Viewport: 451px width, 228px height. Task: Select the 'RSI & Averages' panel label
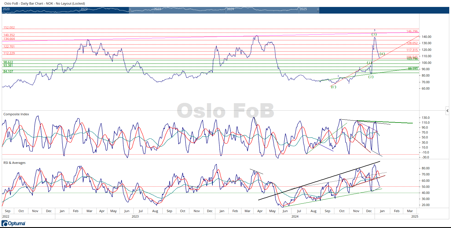tap(14, 163)
